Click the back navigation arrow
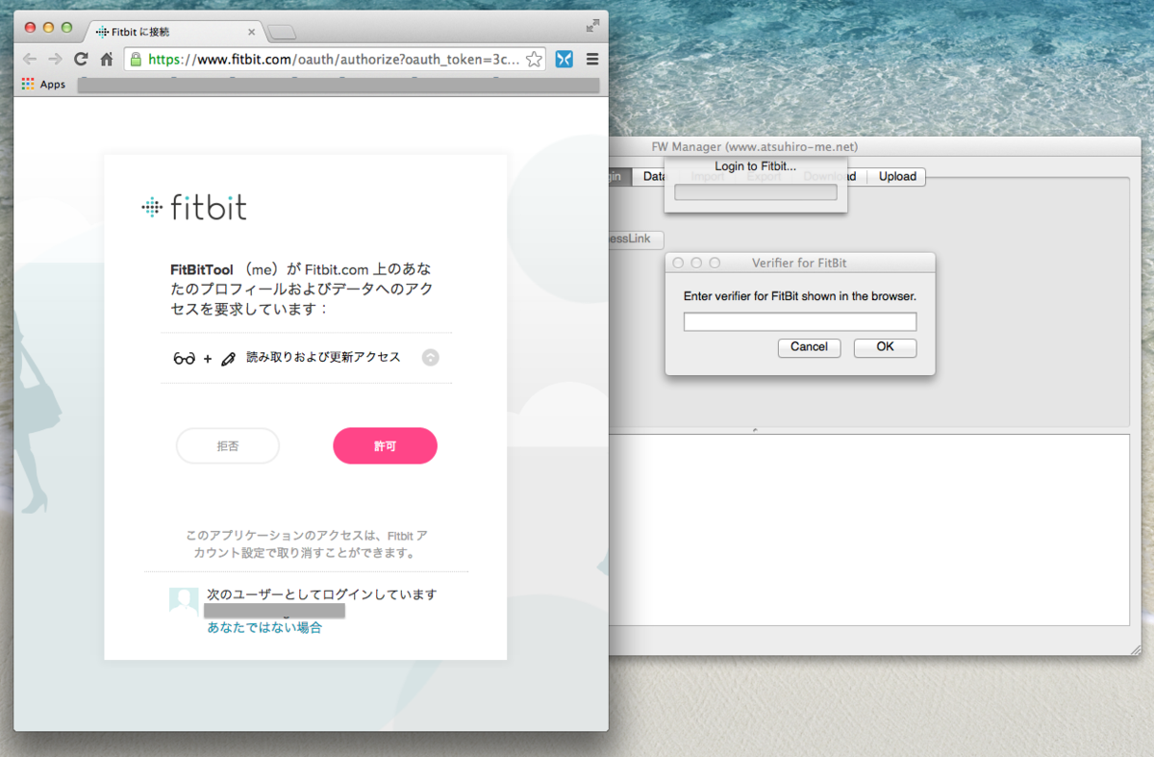 tap(30, 59)
